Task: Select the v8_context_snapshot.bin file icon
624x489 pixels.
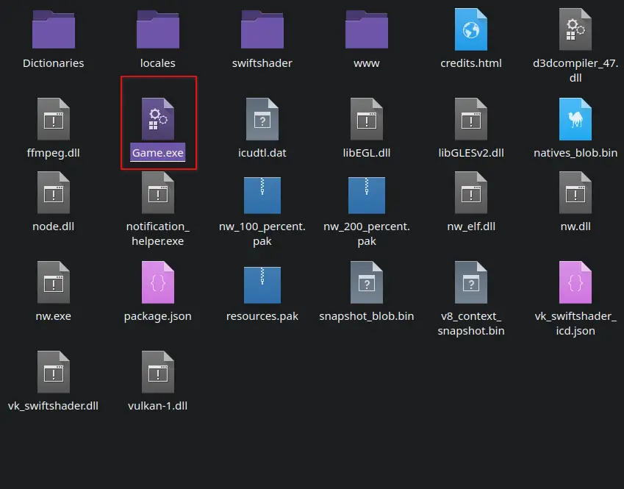Action: [471, 282]
